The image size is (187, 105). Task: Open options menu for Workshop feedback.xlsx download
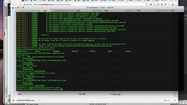pyautogui.click(x=39, y=100)
